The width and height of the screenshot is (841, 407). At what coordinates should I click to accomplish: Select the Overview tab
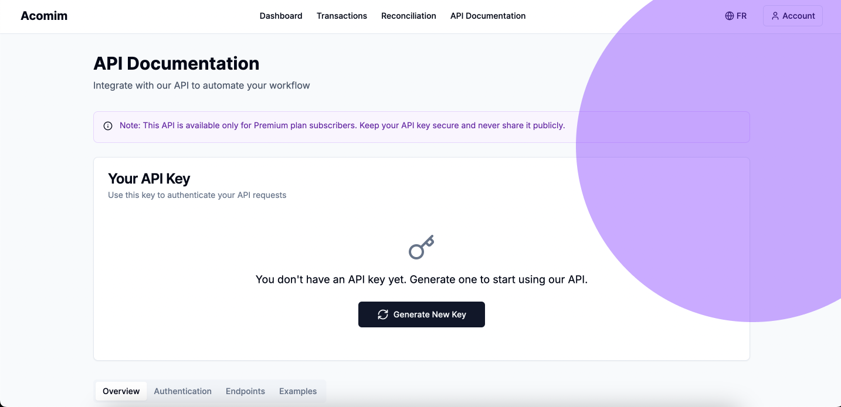[x=121, y=391]
